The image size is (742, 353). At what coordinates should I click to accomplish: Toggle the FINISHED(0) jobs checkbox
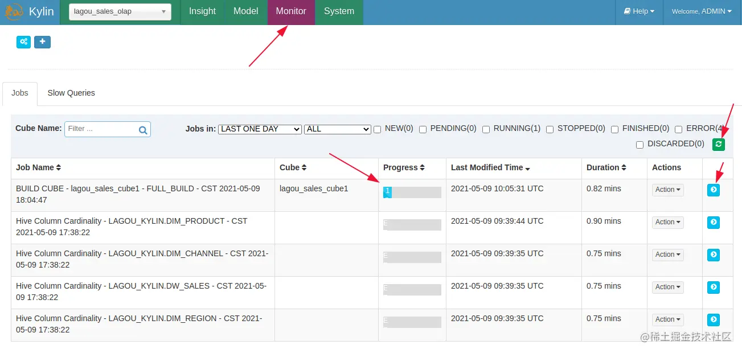point(614,129)
